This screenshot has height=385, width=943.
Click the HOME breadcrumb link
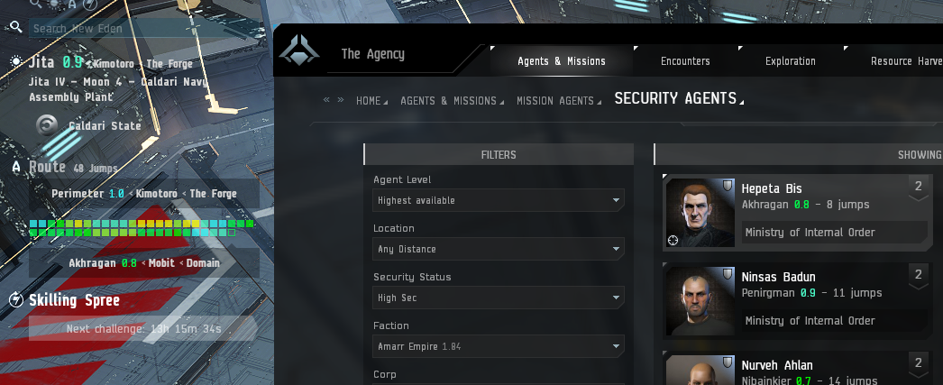(368, 101)
